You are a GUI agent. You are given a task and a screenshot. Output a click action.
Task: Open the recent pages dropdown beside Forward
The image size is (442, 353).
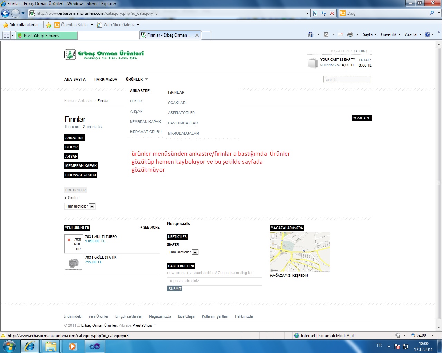pyautogui.click(x=23, y=13)
